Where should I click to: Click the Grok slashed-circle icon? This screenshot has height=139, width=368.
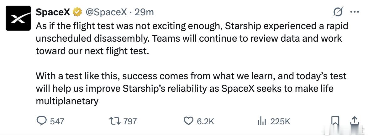[x=338, y=12]
